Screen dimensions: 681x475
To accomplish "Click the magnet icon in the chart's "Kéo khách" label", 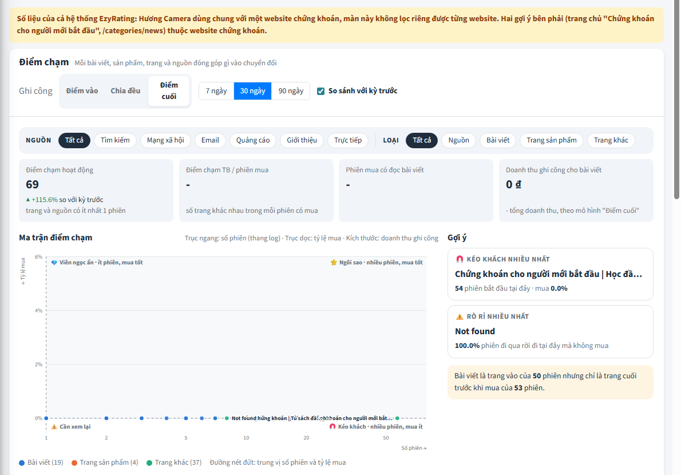I will point(332,427).
